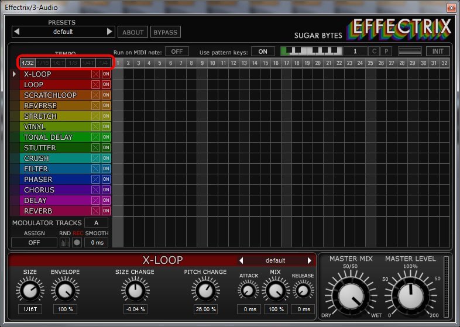Click the PITCH CHANGE 26.00 % value field
This screenshot has height=327, width=460.
pos(205,309)
